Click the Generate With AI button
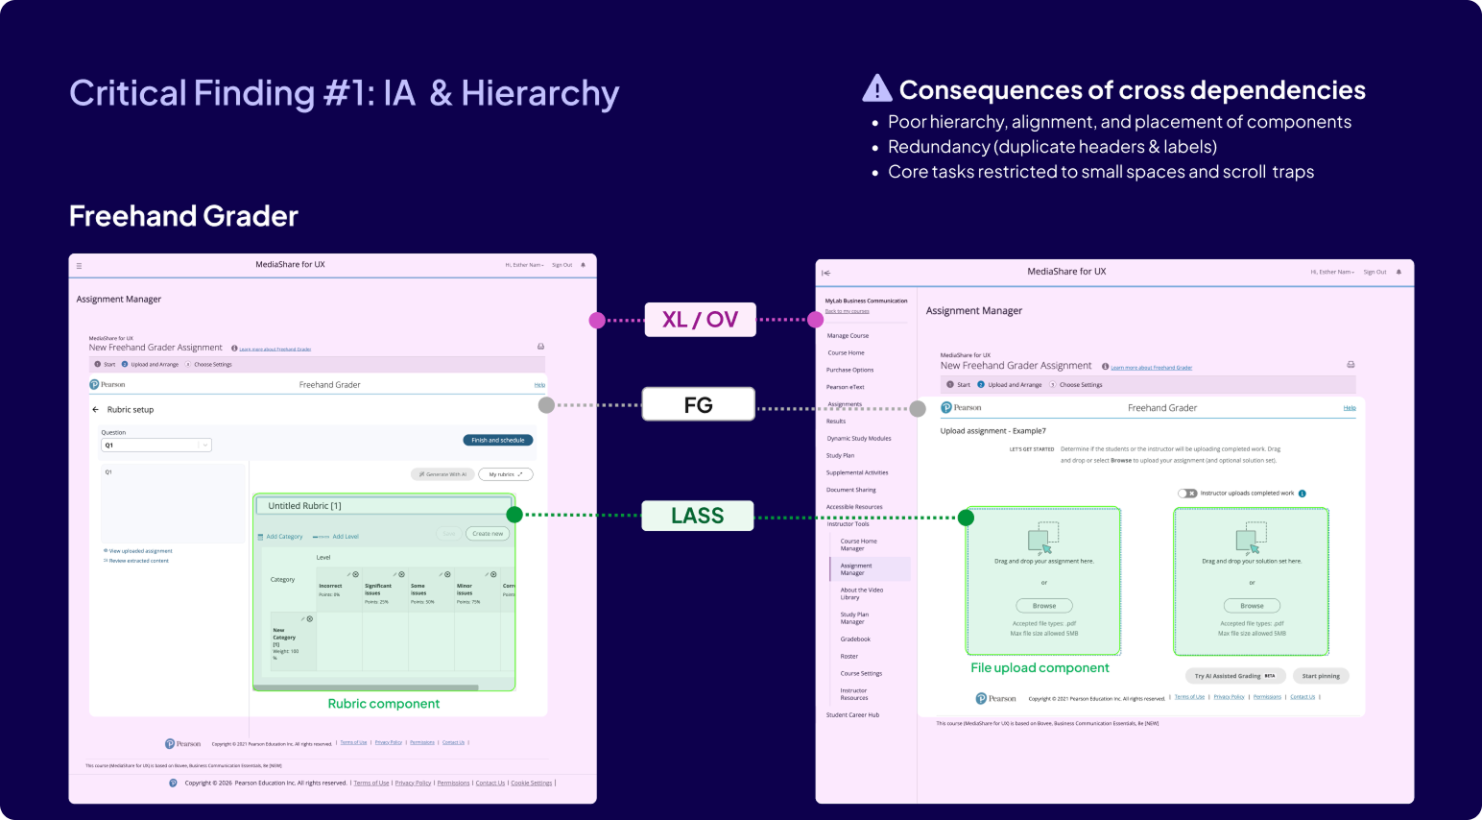The height and width of the screenshot is (820, 1482). pyautogui.click(x=442, y=474)
